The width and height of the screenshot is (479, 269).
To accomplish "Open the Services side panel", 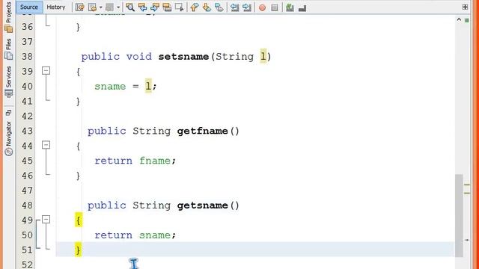I will 8,81.
